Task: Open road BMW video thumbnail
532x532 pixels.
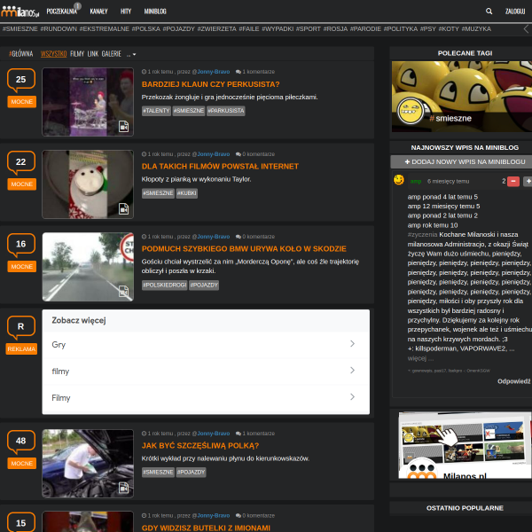Action: click(x=88, y=267)
